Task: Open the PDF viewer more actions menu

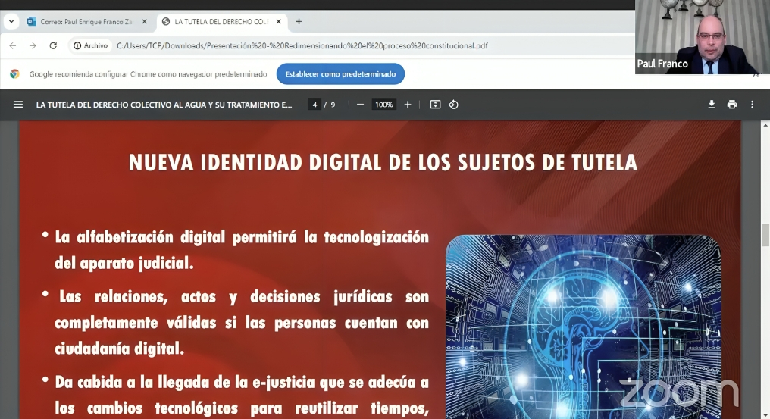Action: click(752, 105)
